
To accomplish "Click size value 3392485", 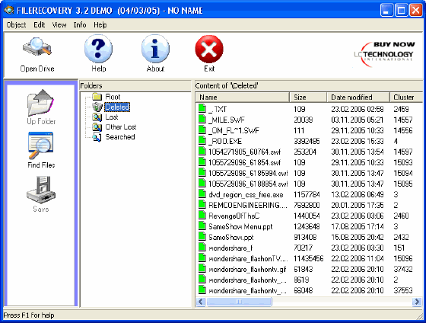I will [x=307, y=141].
